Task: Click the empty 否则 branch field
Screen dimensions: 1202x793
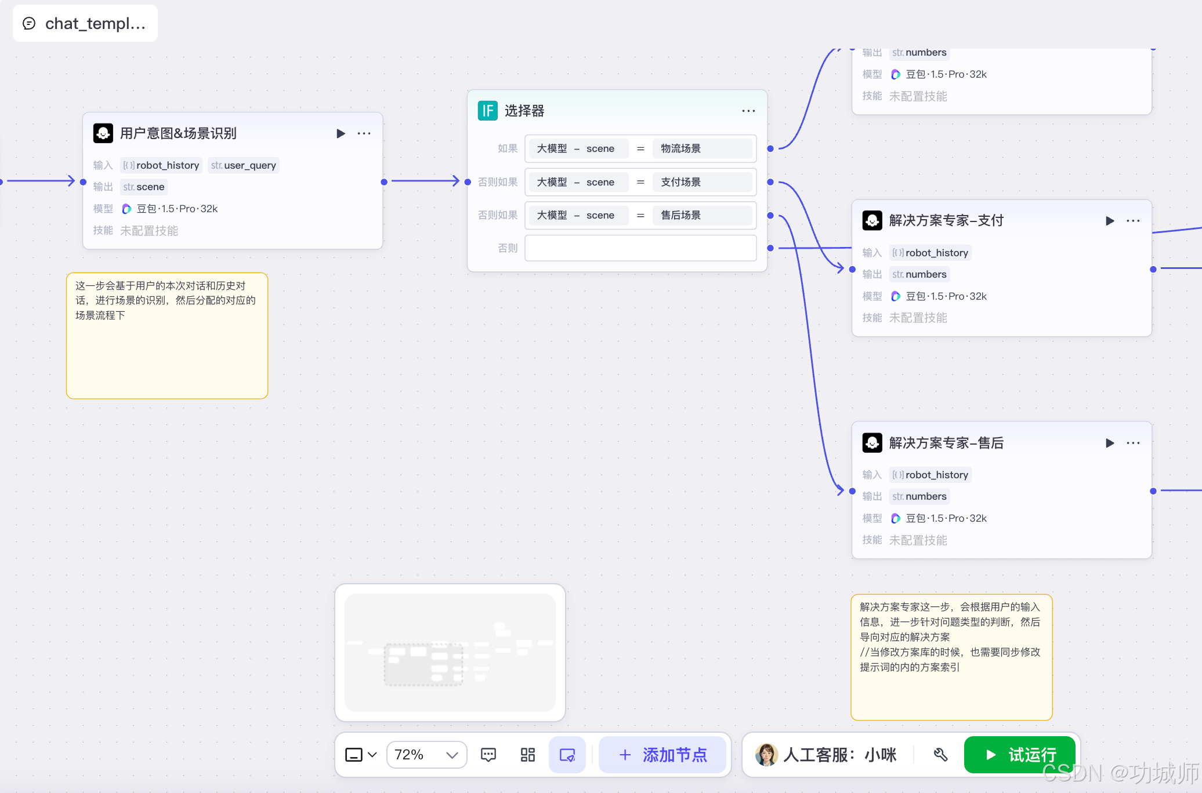Action: point(640,248)
